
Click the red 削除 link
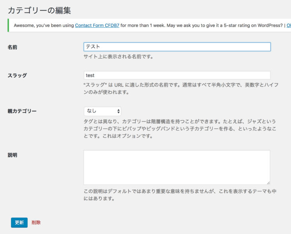(x=36, y=223)
